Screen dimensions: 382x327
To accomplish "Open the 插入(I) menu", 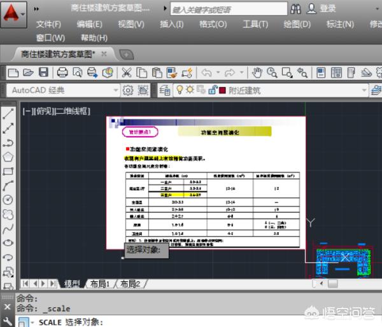I will [x=172, y=24].
